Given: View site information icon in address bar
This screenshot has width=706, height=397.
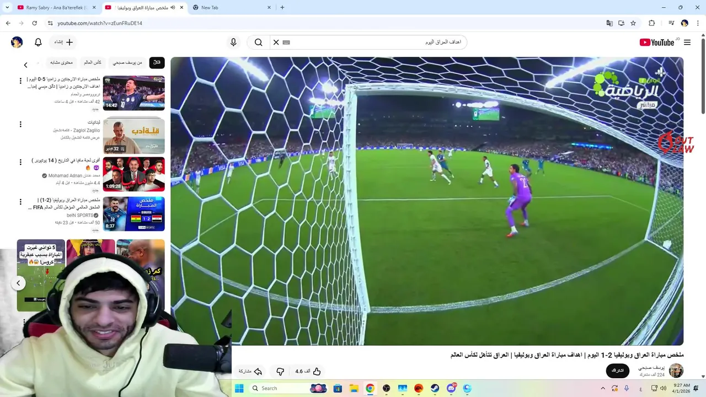Looking at the screenshot, I should click(50, 23).
